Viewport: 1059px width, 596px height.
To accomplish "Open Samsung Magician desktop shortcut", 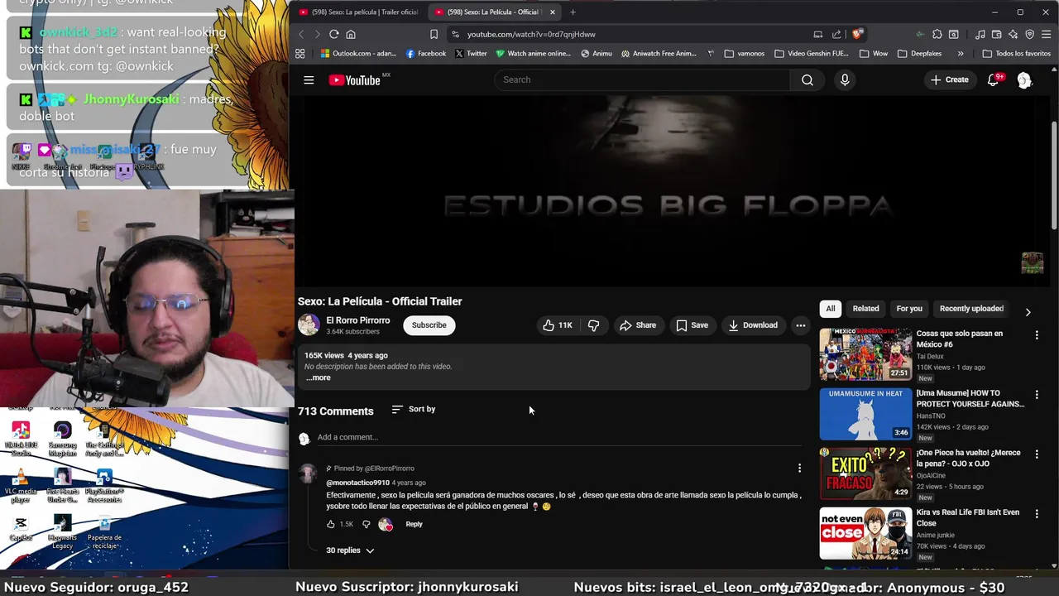I will (x=62, y=439).
